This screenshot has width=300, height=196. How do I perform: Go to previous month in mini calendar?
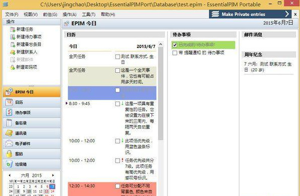click(10, 175)
